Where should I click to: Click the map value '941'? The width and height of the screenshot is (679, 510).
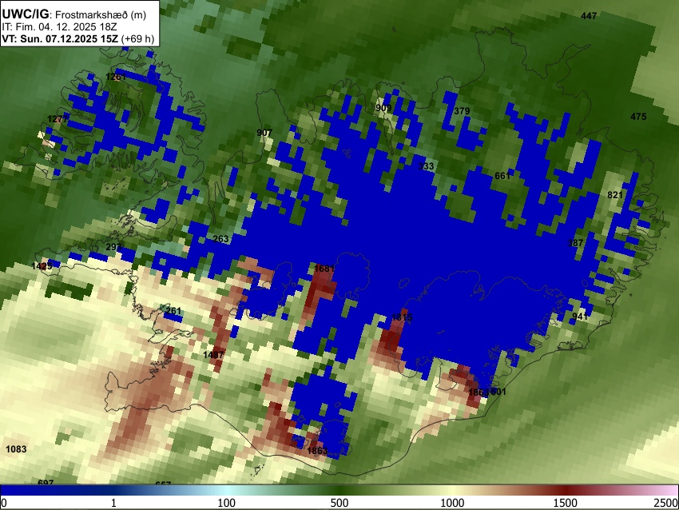(x=580, y=317)
